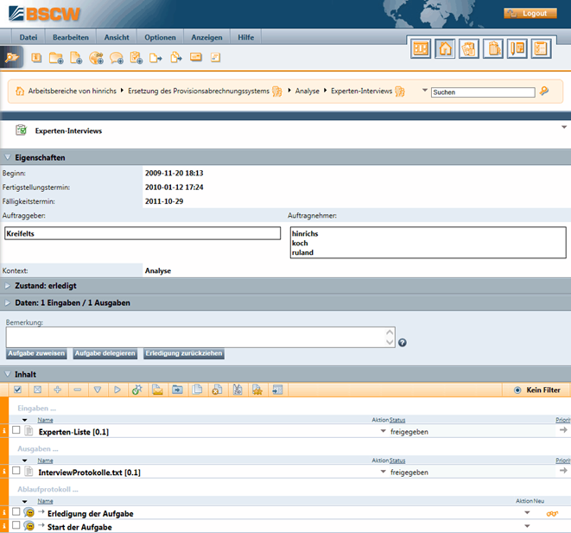Click the down arrow in Bemerkung text box
This screenshot has width=571, height=533.
coord(390,342)
